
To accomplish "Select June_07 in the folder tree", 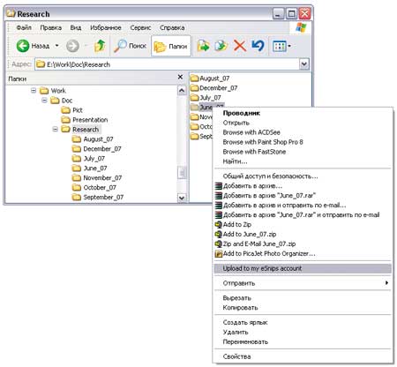I will coord(90,169).
